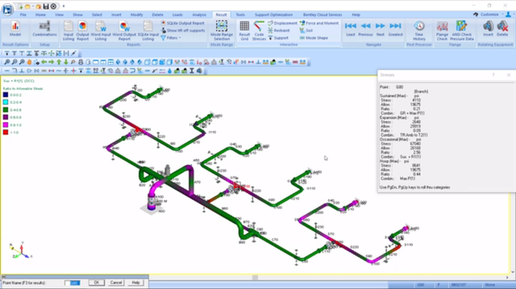Open ANSI Check Pressure Data
Viewport: 516px width, 289px height.
pos(461,31)
